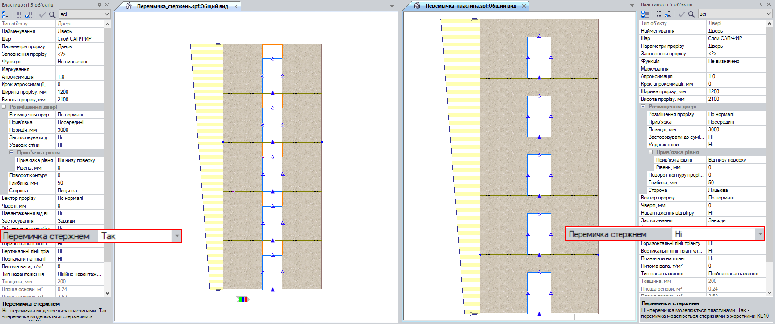This screenshot has width=775, height=324.
Task: Click the apply checkmark icon in right panel
Action: (x=681, y=14)
